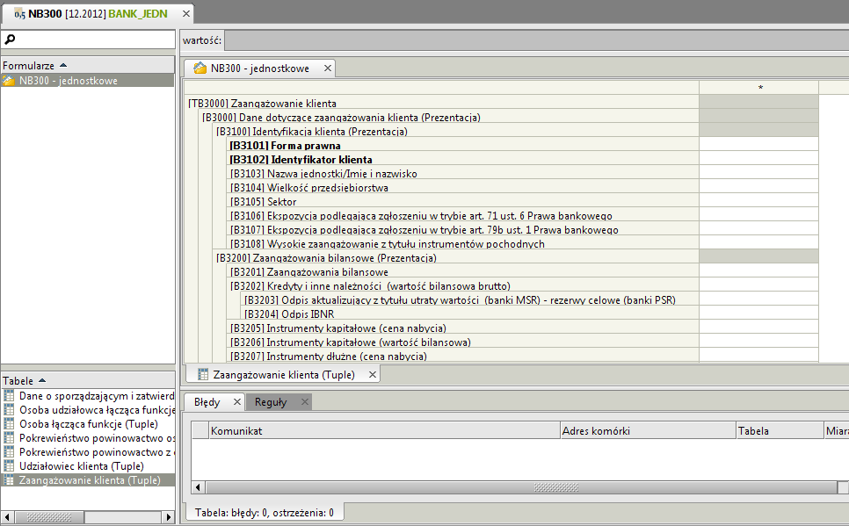Click the folder icon on NB300 - jednostkowe tab

pos(200,68)
